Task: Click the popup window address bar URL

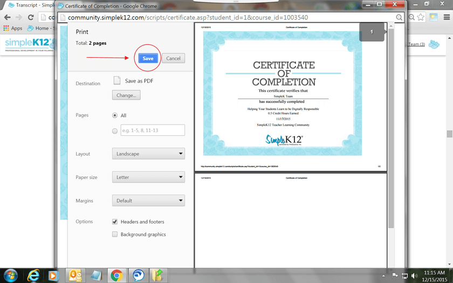Action: (188, 17)
